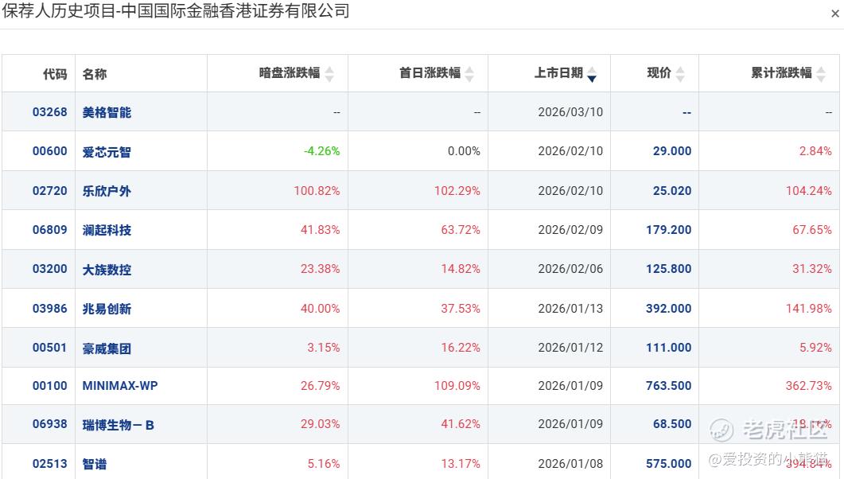Open stock 瑞博生物－B
Screen dimensions: 844x479
coord(118,425)
